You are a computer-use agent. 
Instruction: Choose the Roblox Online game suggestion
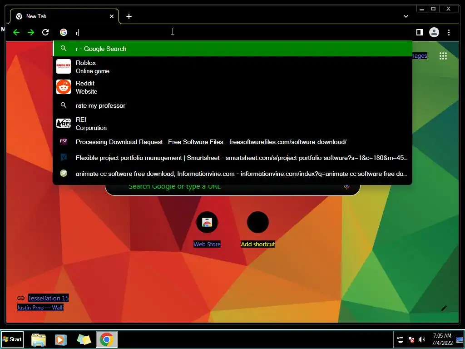tap(232, 67)
